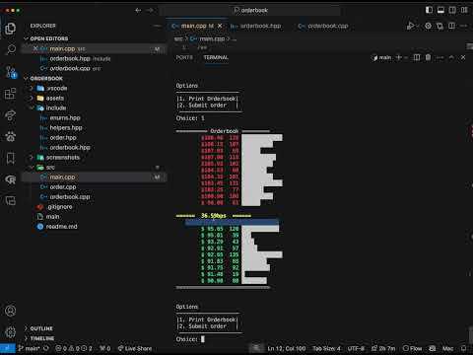Expand the screenshots folder
This screenshot has height=355, width=473.
(x=62, y=158)
